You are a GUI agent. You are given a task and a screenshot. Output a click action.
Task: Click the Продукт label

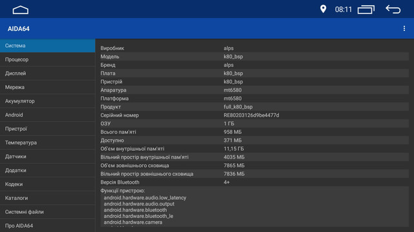[111, 107]
